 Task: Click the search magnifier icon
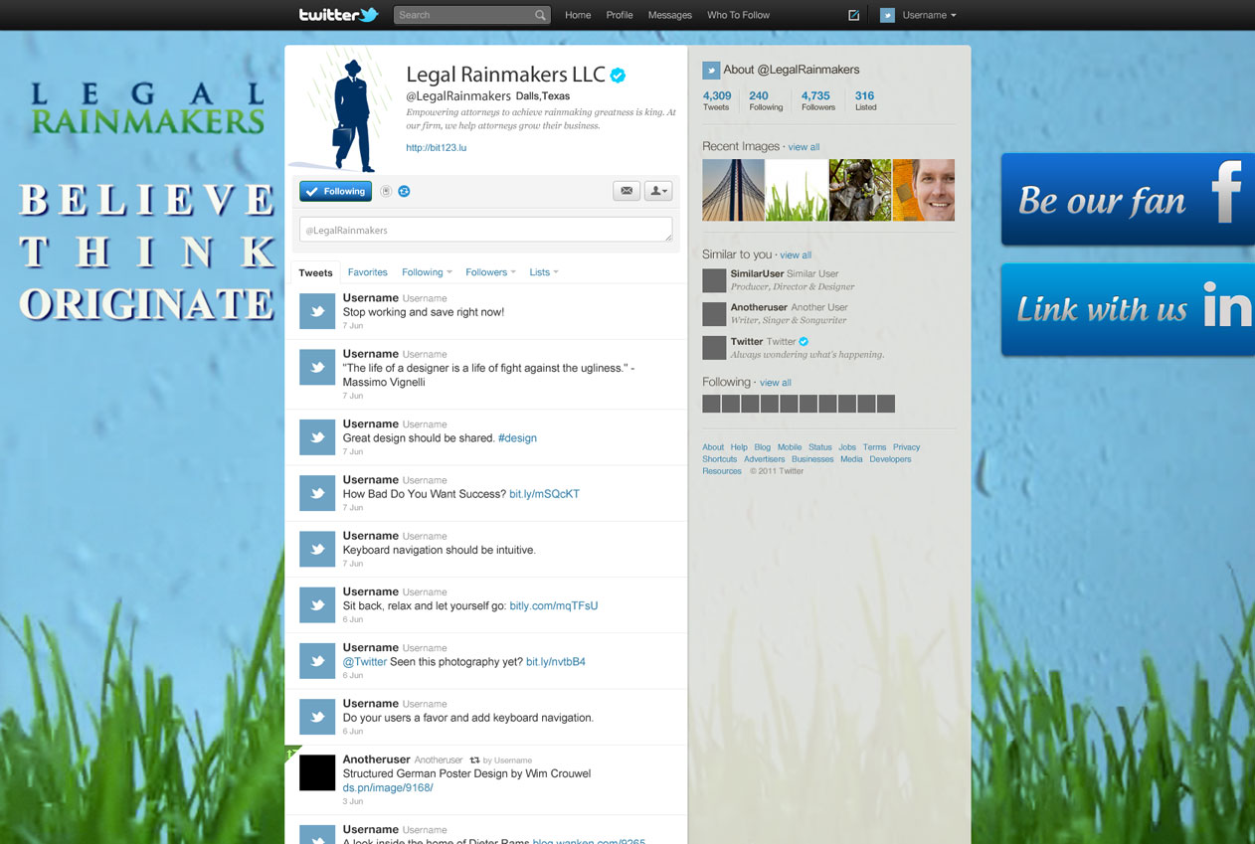click(x=540, y=15)
